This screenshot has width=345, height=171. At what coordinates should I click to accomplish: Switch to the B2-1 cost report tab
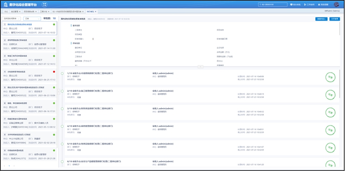pos(67,12)
